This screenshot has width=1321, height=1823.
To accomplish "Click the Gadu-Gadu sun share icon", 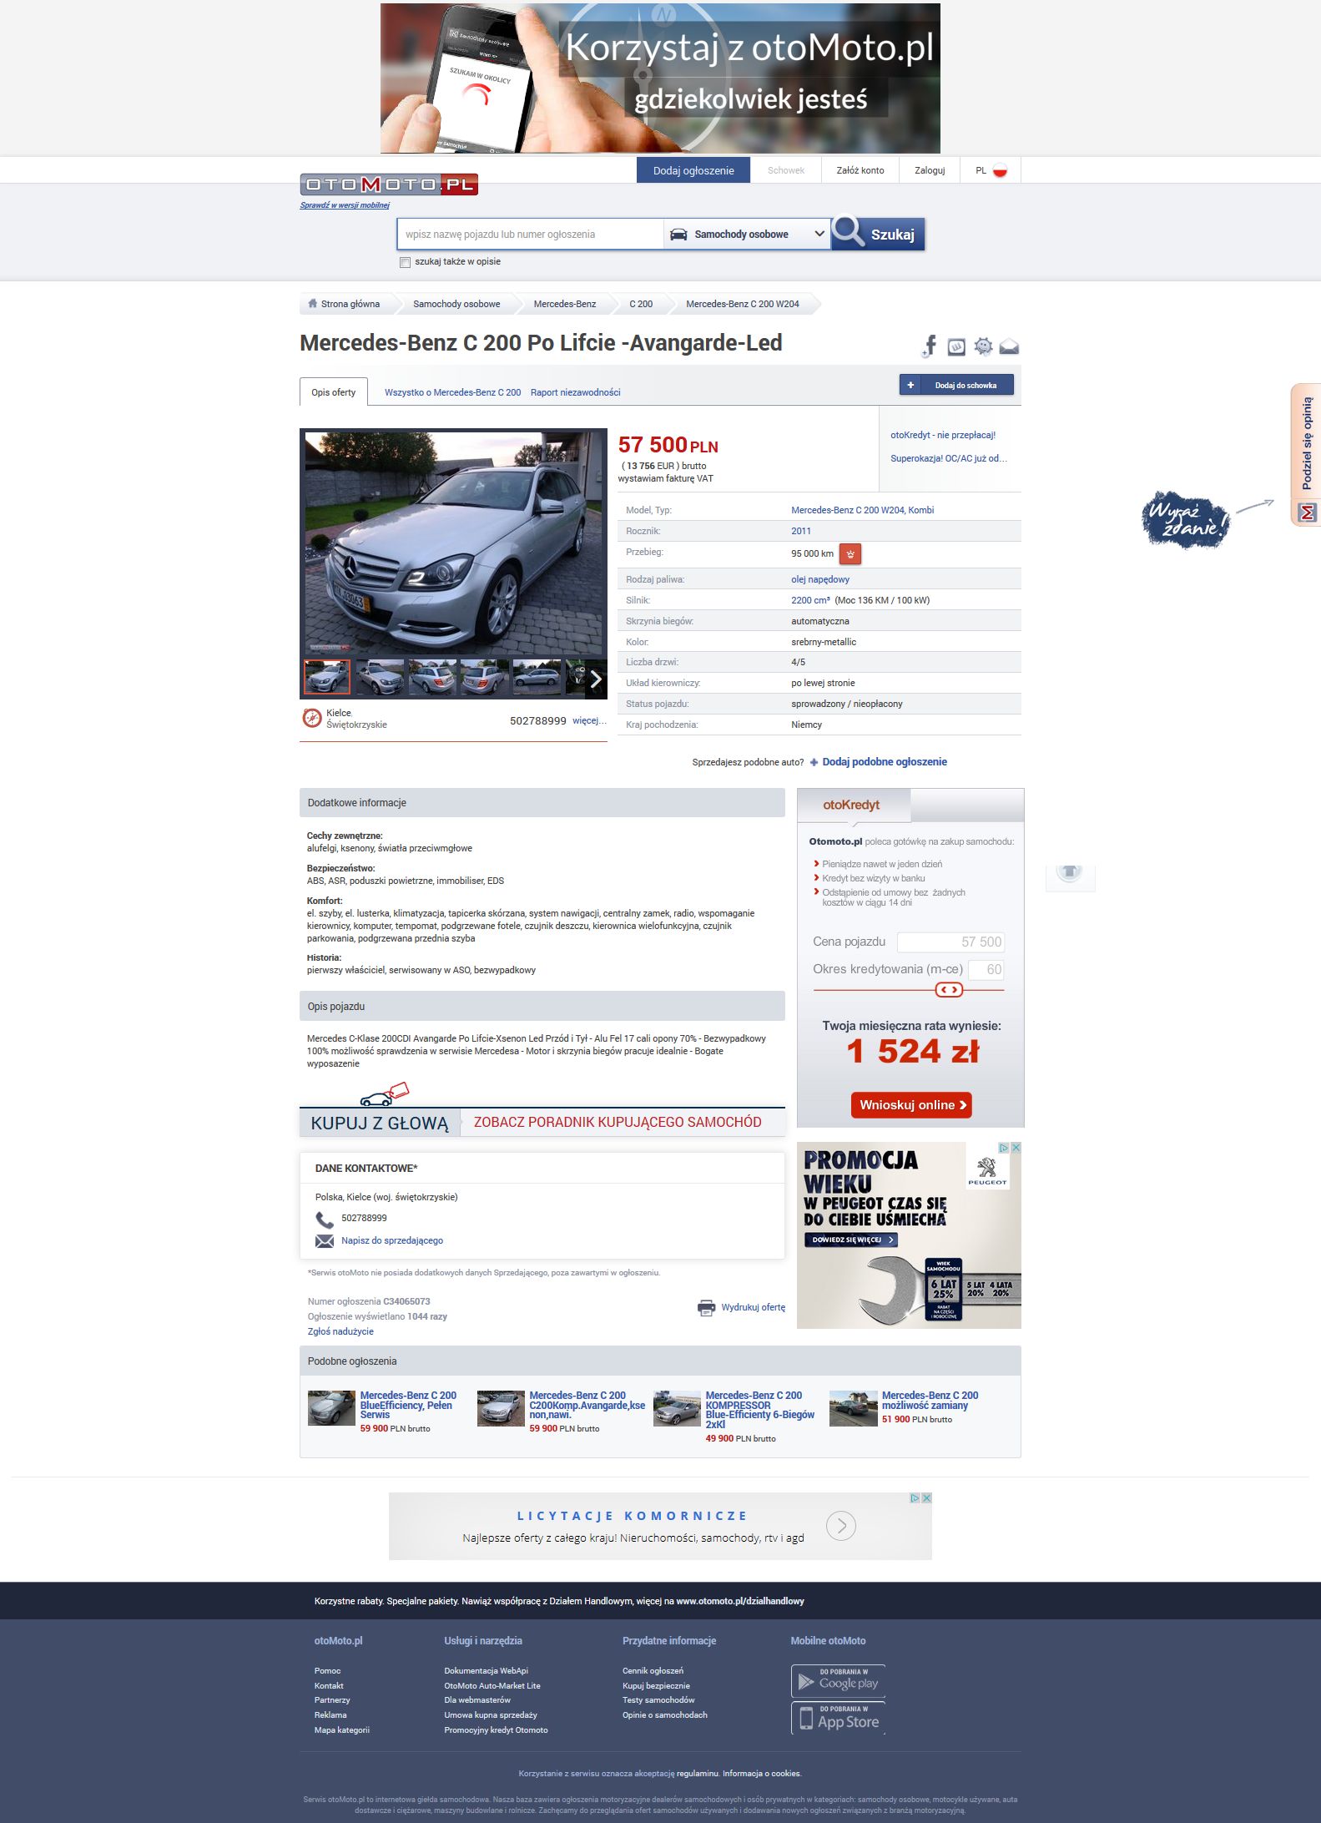I will click(984, 346).
